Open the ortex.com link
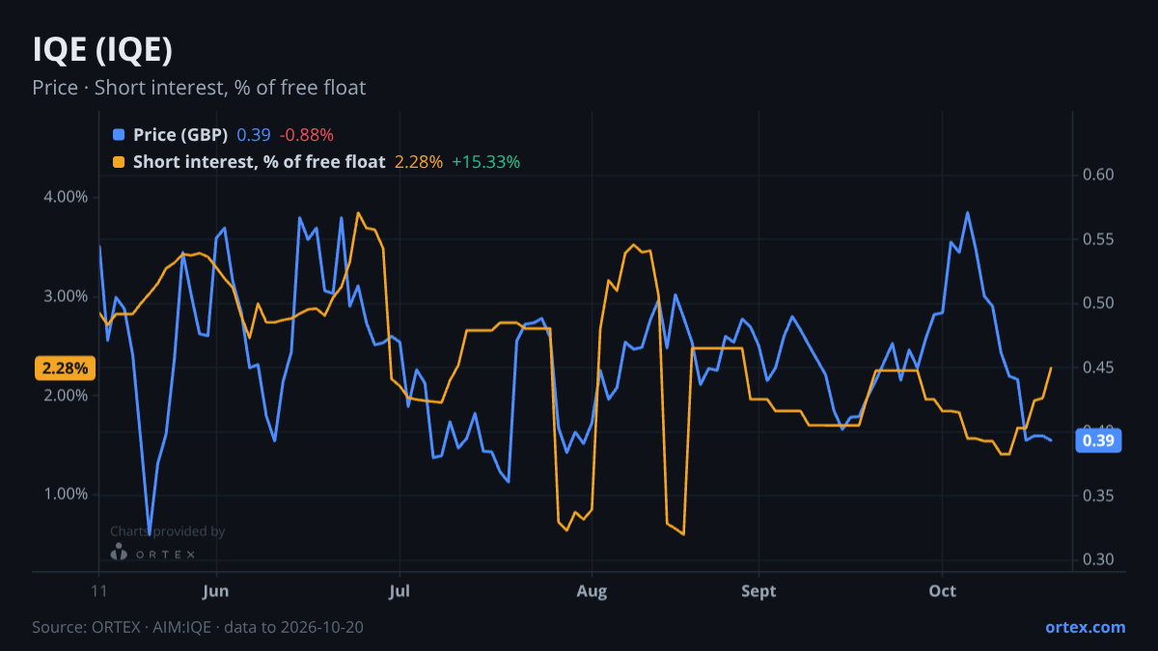Viewport: 1158px width, 651px height. tap(1085, 627)
